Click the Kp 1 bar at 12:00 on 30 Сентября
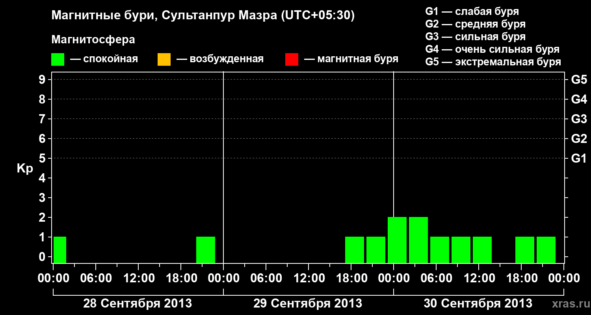 coord(482,250)
